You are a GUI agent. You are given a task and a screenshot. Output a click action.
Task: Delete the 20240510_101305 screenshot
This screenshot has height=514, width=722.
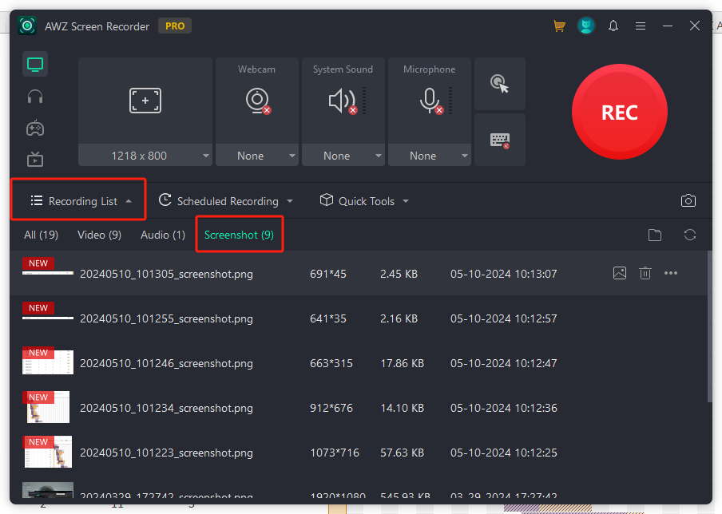point(645,274)
